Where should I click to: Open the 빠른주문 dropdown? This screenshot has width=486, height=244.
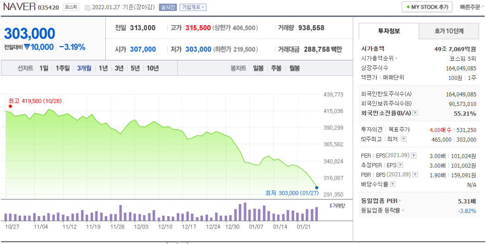[x=472, y=7]
